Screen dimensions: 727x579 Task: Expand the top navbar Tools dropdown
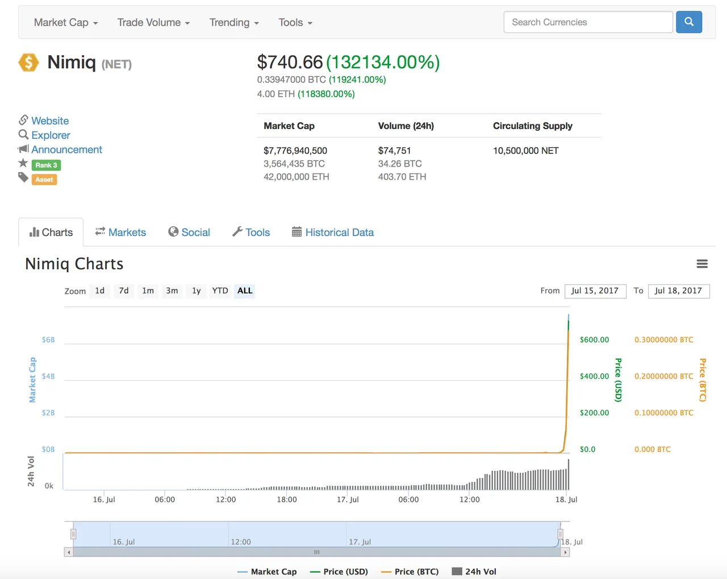tap(295, 22)
